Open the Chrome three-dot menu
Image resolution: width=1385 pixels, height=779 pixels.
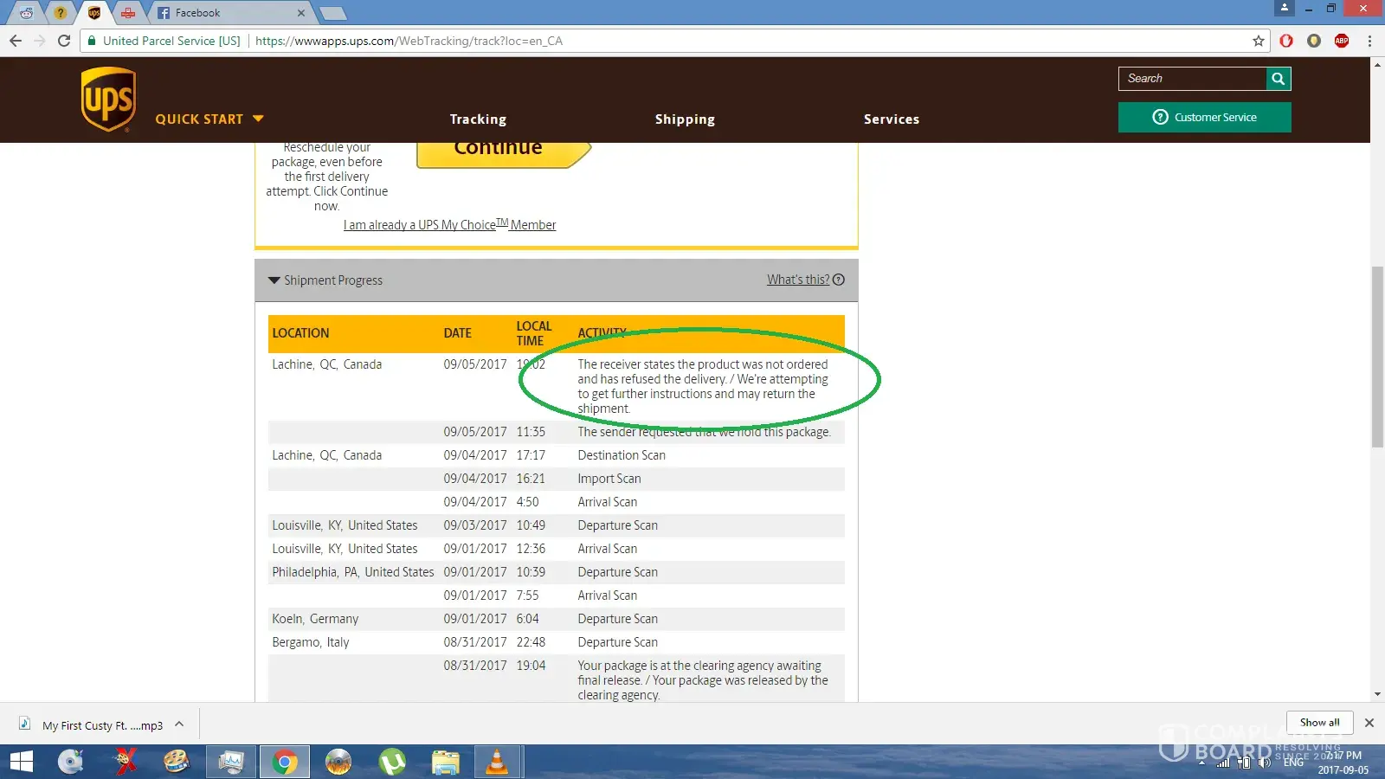pyautogui.click(x=1369, y=41)
